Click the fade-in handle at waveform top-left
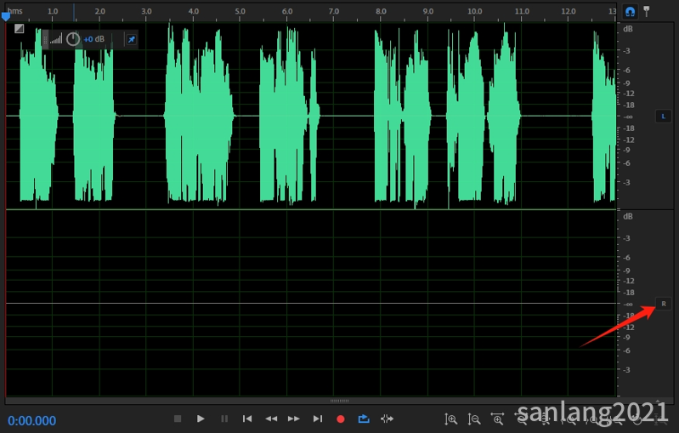 click(20, 28)
